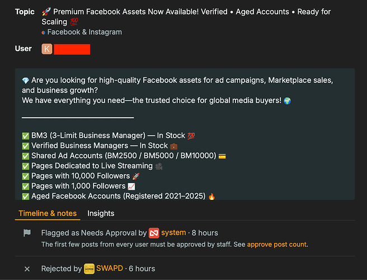
Task: Select the Timeline & notes tab
Action: pos(48,213)
